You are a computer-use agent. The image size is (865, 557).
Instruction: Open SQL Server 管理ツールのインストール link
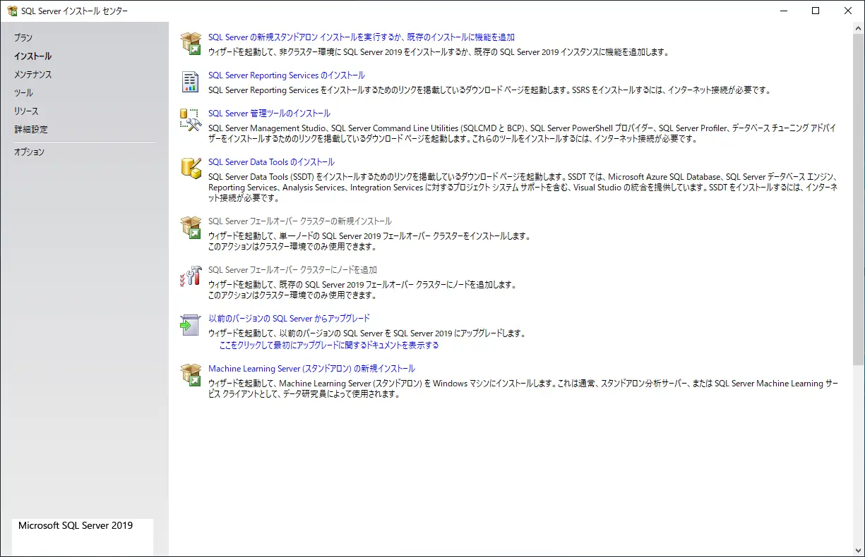(269, 114)
